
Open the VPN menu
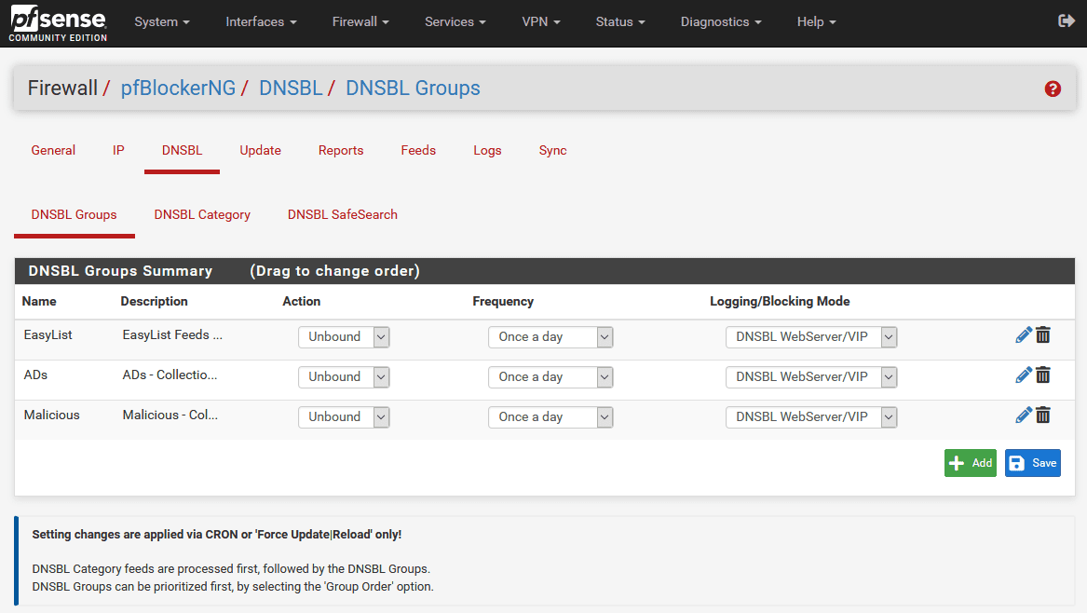[x=541, y=22]
